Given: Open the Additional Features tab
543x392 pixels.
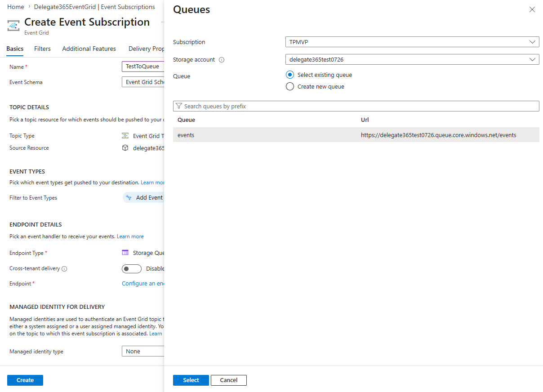Looking at the screenshot, I should click(x=89, y=49).
